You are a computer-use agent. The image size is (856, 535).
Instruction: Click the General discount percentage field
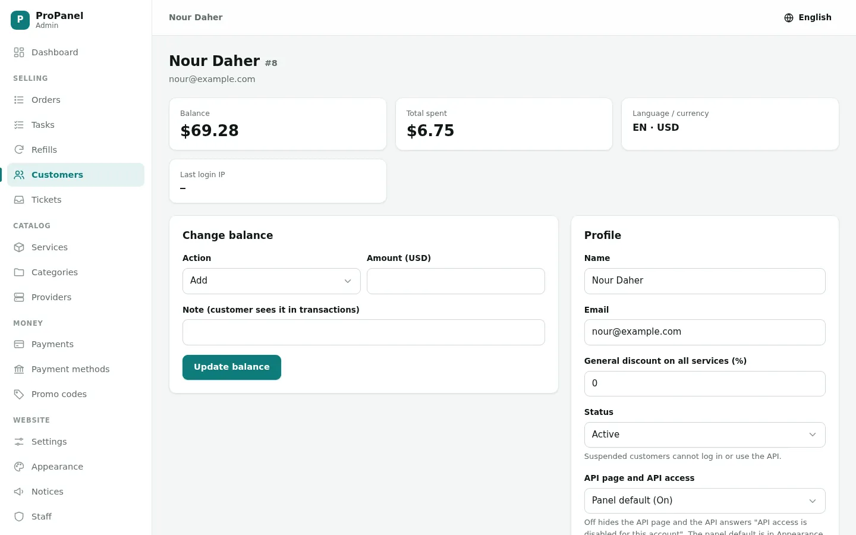click(x=705, y=383)
